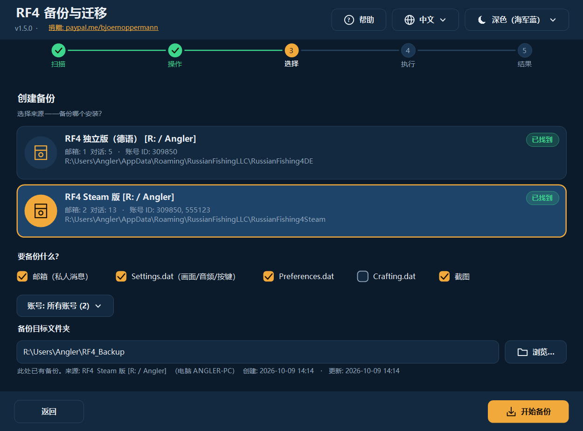Screen dimensions: 583x431
Task: Enable the Crafting.dat checkbox
Action: (x=363, y=276)
